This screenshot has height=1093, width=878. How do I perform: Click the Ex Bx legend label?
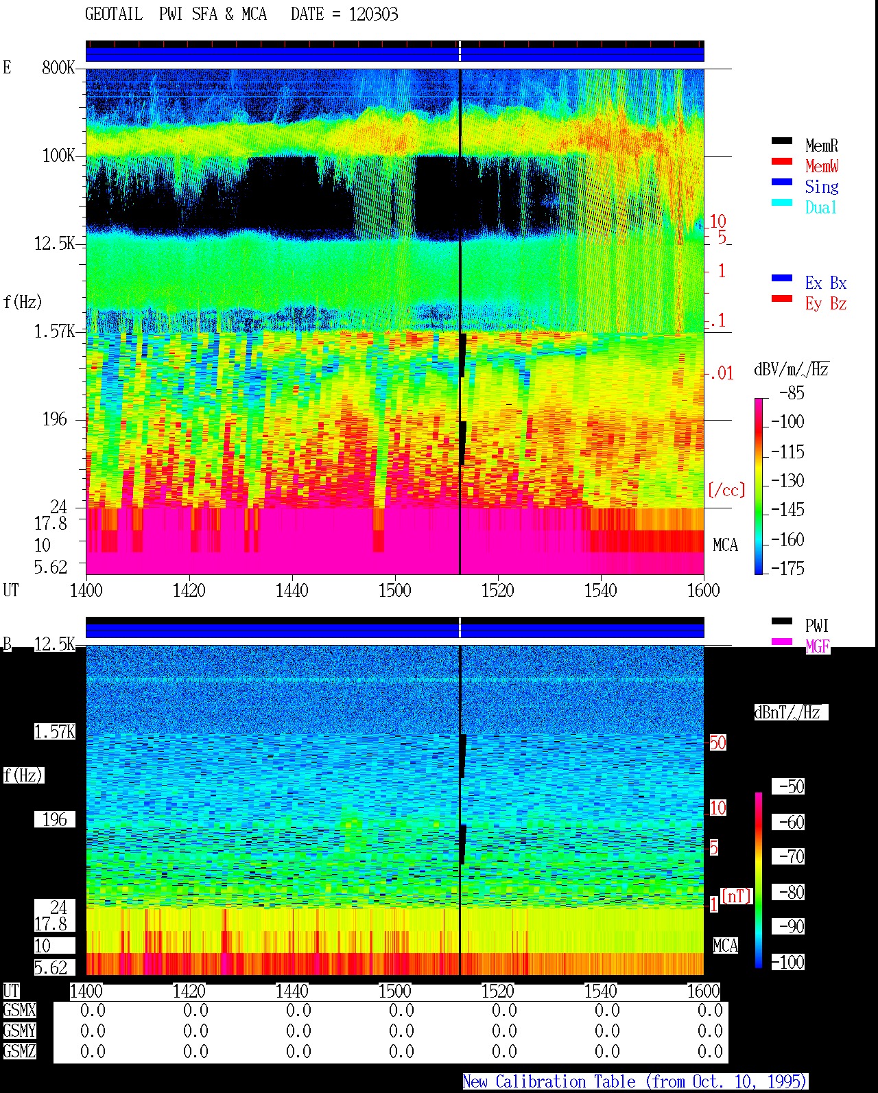826,283
